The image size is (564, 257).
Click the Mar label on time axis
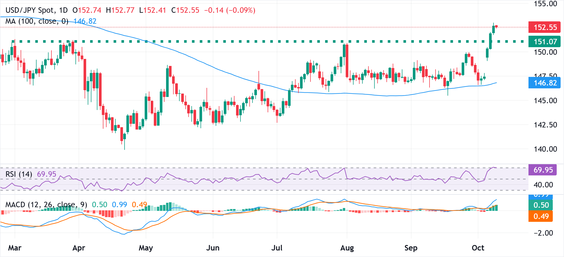click(15, 248)
